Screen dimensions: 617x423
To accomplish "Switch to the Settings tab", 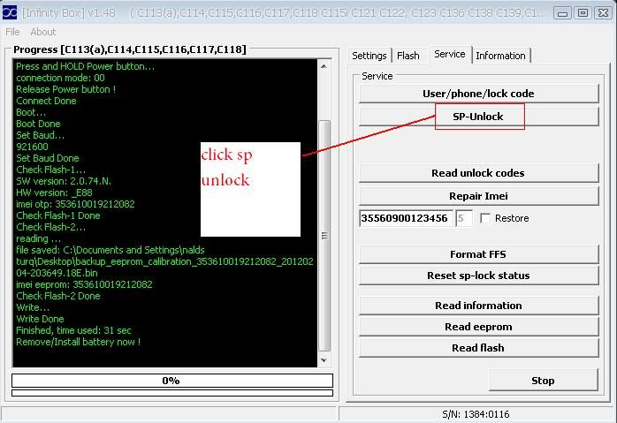I will point(369,56).
